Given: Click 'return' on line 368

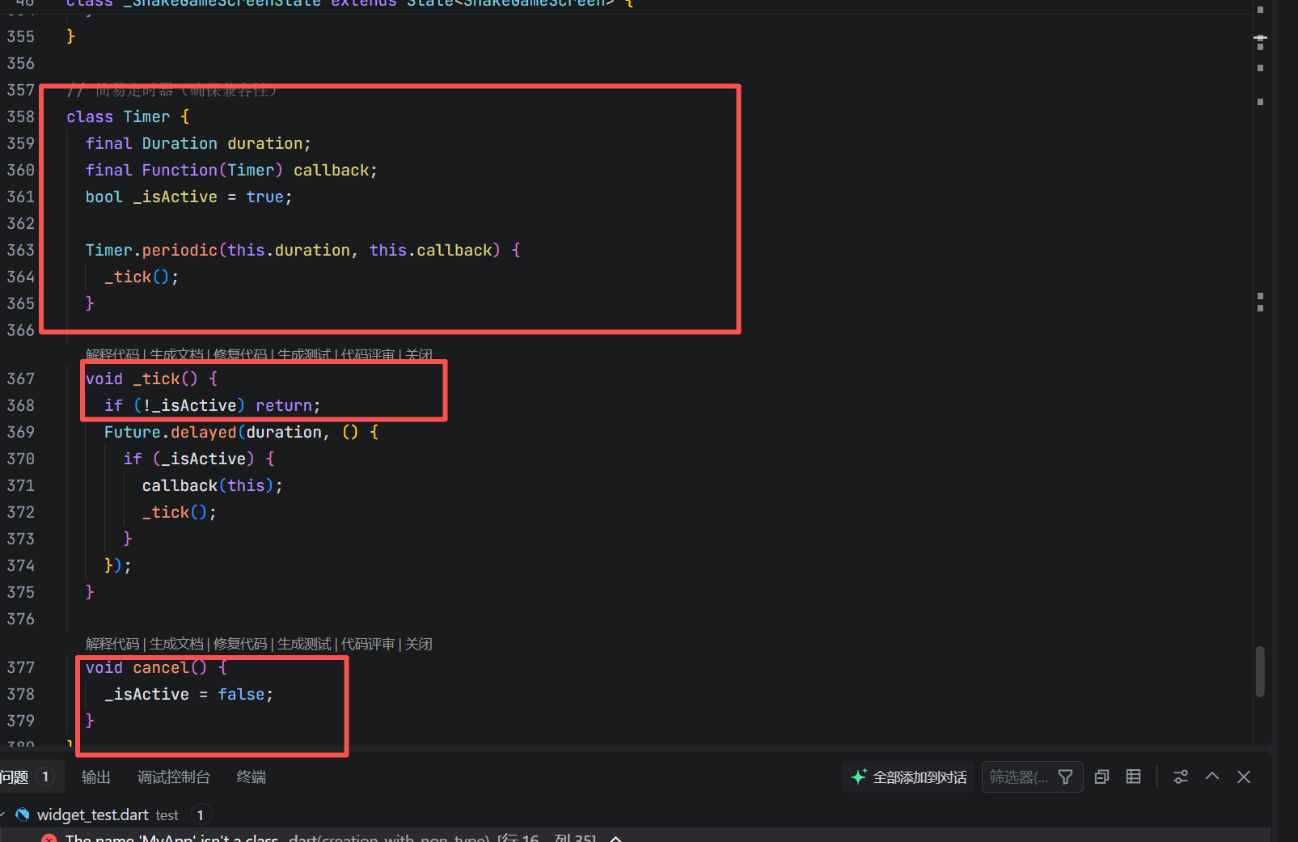Looking at the screenshot, I should (284, 405).
